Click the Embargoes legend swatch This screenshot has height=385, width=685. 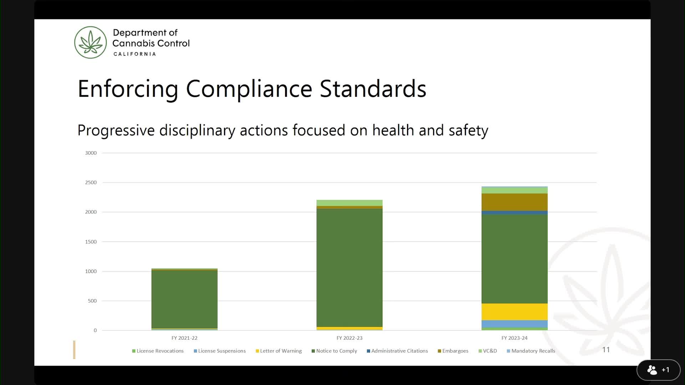coord(440,351)
